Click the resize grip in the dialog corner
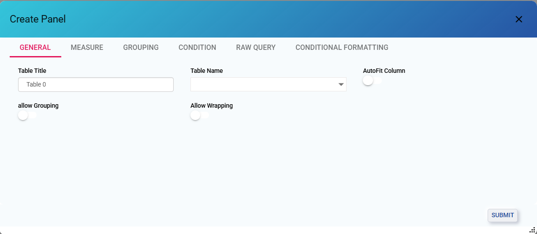This screenshot has height=234, width=537. click(532, 230)
